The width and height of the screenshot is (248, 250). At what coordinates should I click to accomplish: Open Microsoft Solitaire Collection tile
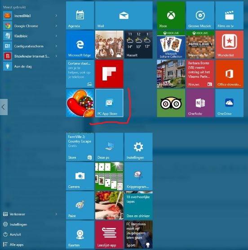(171, 45)
